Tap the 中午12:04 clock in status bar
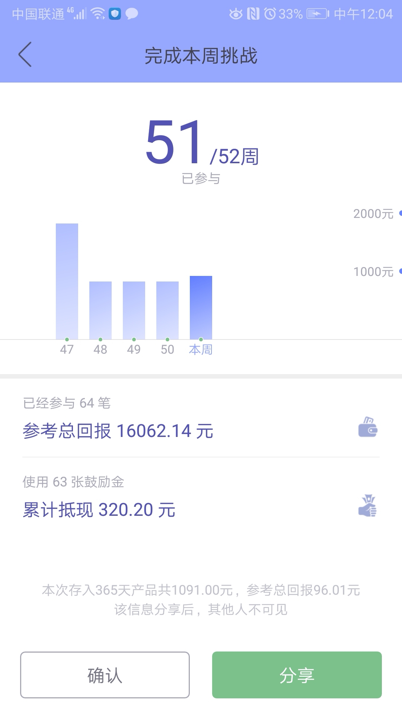Screen dimensions: 402x714 point(364,14)
